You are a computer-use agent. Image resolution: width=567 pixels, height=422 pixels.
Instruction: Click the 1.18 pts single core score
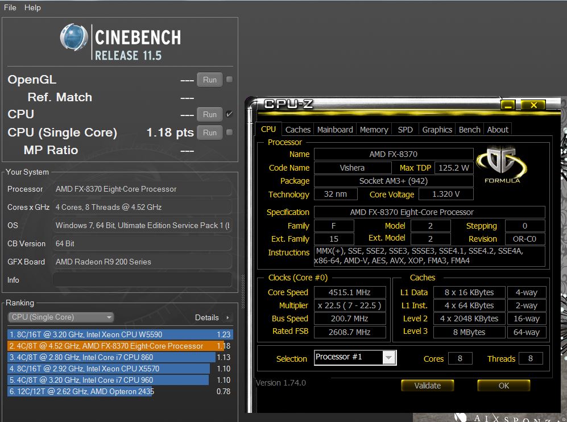coord(170,133)
